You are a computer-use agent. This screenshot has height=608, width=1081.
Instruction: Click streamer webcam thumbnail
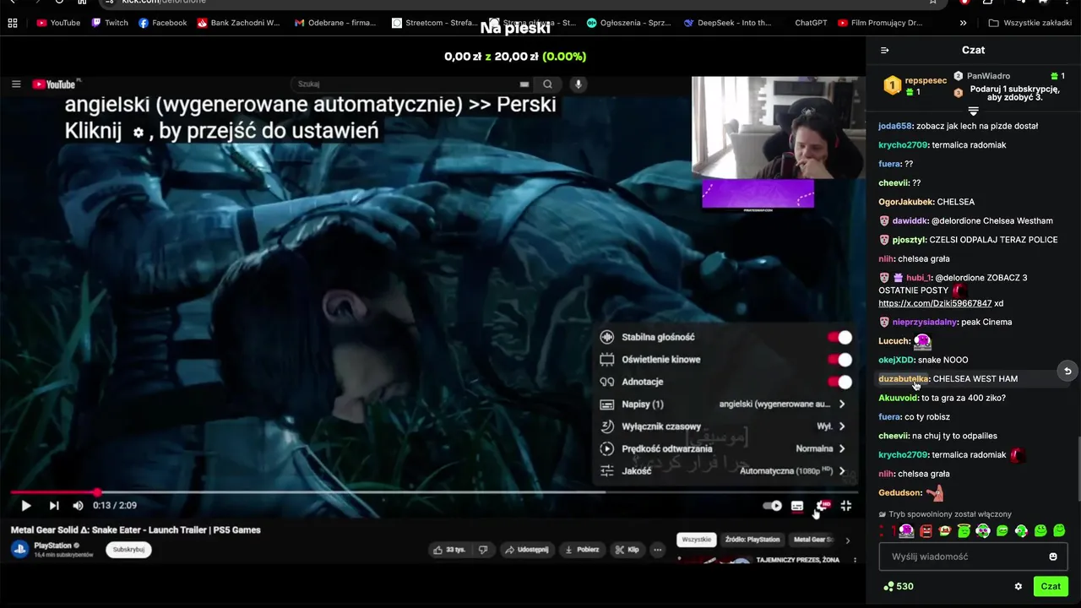click(778, 128)
